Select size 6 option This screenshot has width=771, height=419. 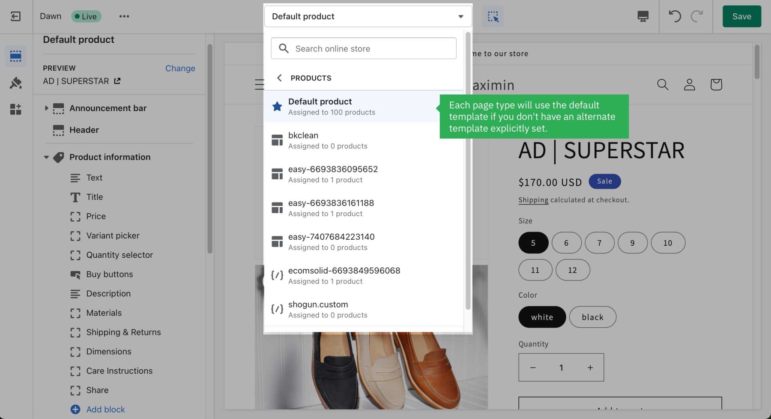566,243
